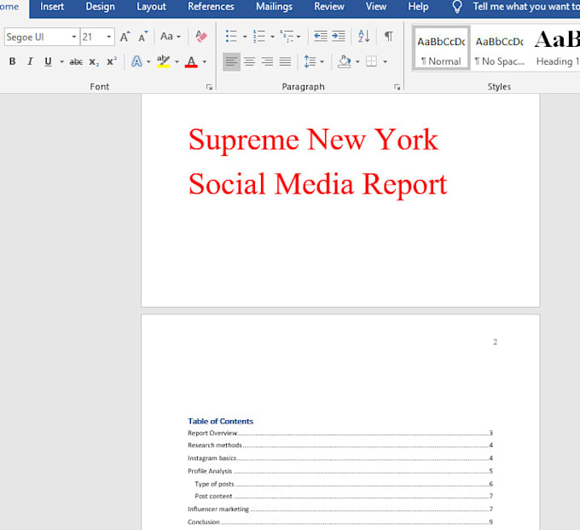Expand the font color dropdown arrow
The height and width of the screenshot is (530, 580).
(204, 61)
